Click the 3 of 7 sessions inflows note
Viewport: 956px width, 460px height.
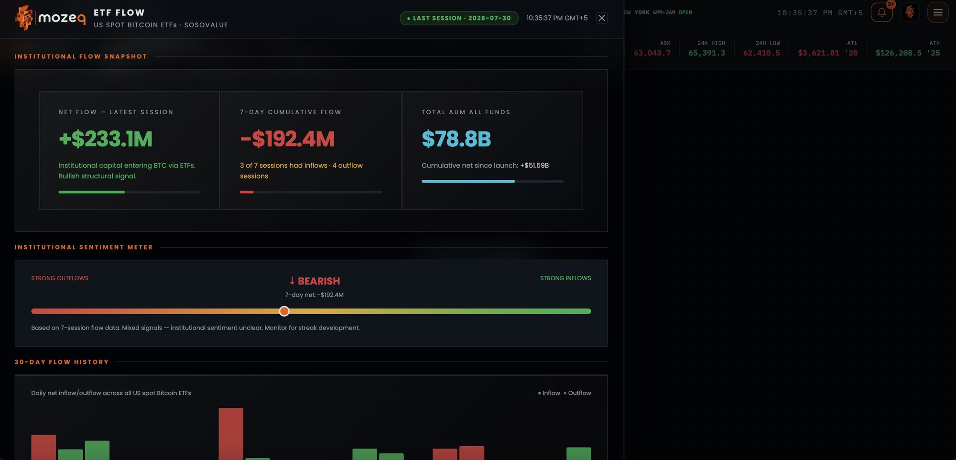click(x=301, y=171)
